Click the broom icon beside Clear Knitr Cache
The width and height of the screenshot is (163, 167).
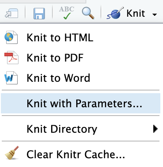(x=12, y=153)
